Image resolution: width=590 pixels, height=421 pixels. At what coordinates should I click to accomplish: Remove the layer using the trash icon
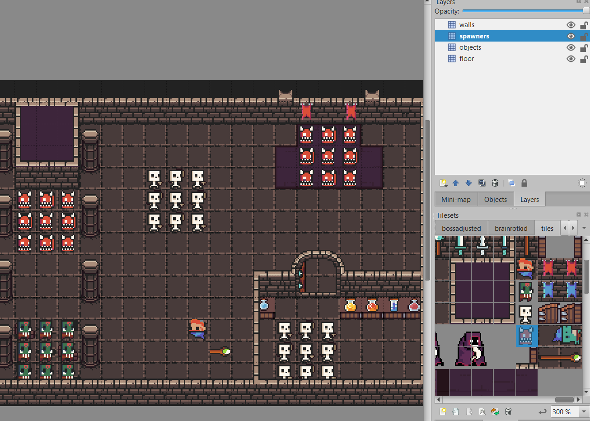coord(495,183)
